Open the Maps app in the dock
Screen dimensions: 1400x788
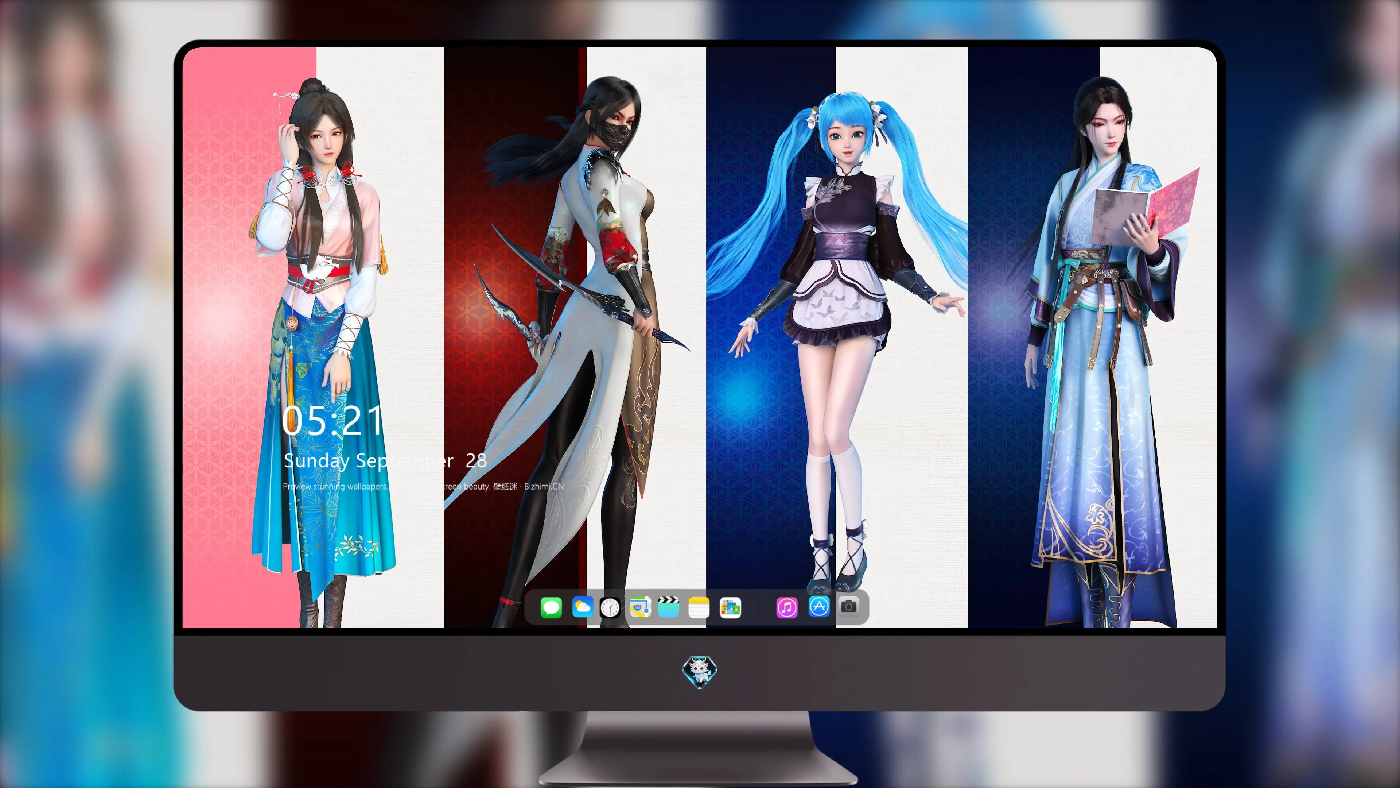[640, 607]
